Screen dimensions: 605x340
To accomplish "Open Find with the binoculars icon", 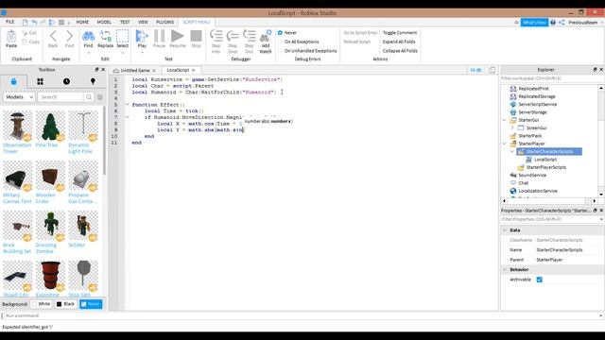I will tap(88, 37).
